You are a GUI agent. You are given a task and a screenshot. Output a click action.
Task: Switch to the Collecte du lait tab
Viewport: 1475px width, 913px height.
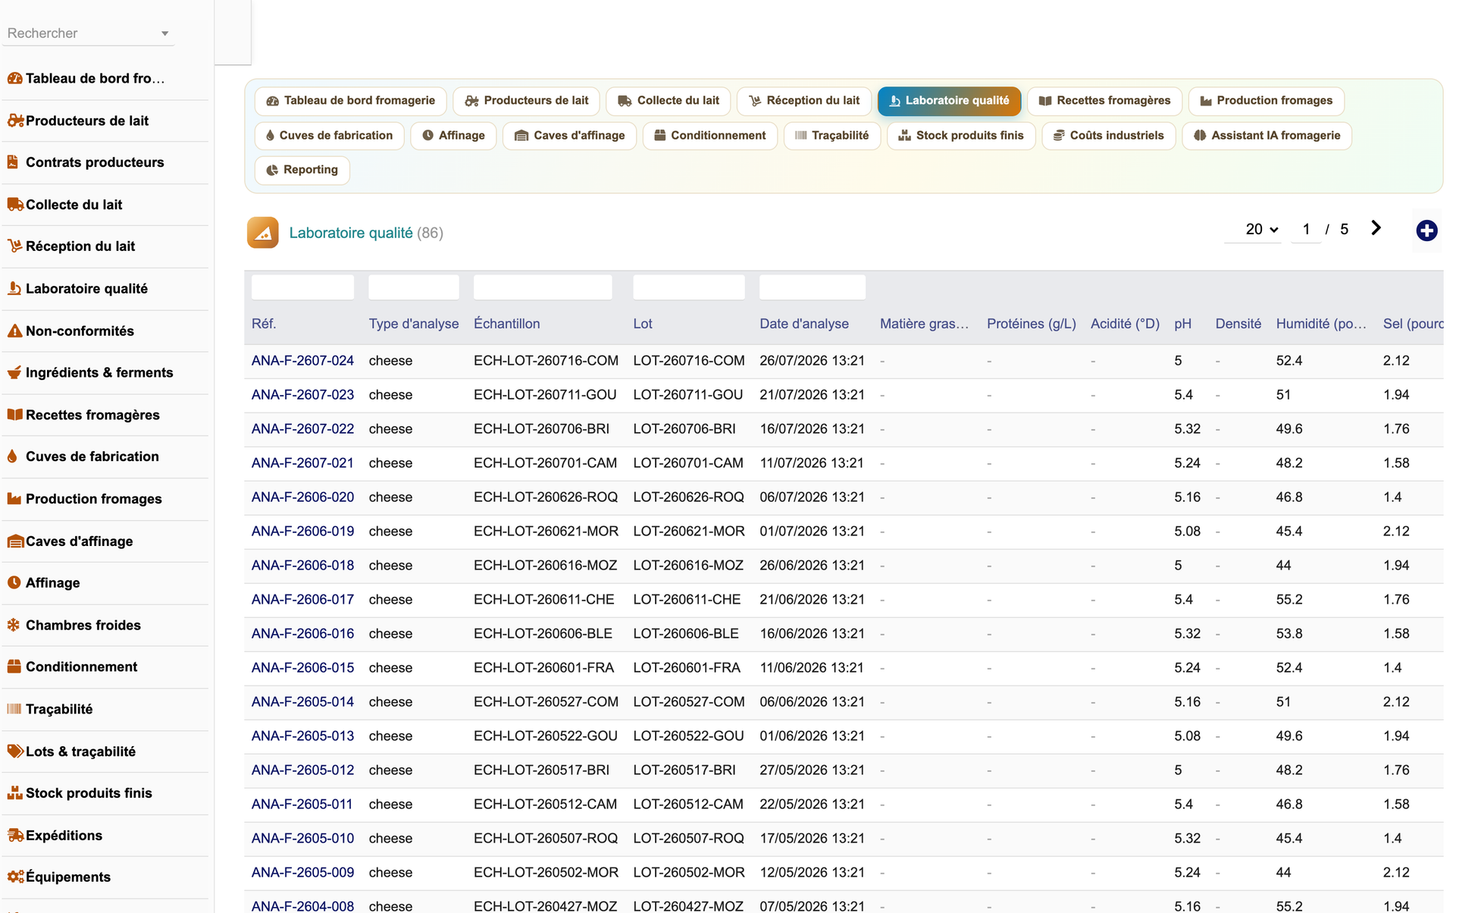[x=669, y=101]
